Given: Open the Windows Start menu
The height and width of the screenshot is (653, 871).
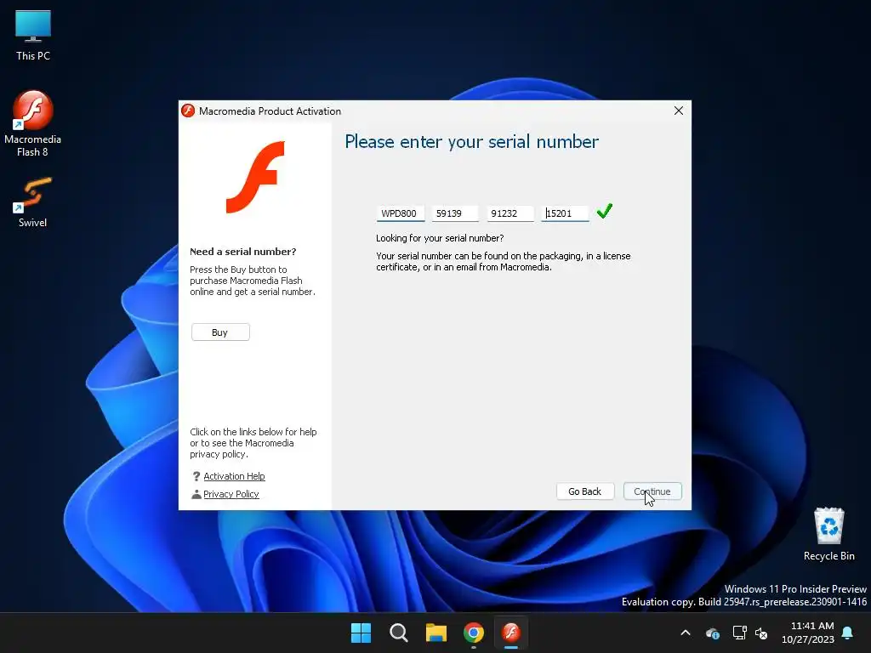Looking at the screenshot, I should [x=361, y=633].
